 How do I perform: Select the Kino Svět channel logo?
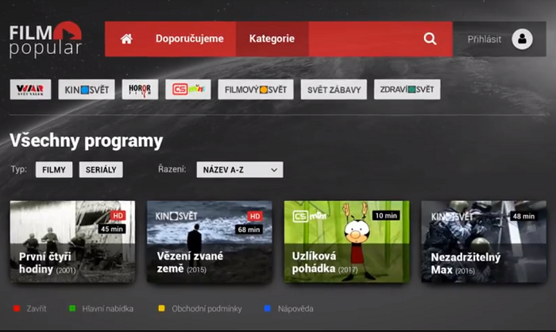click(86, 89)
